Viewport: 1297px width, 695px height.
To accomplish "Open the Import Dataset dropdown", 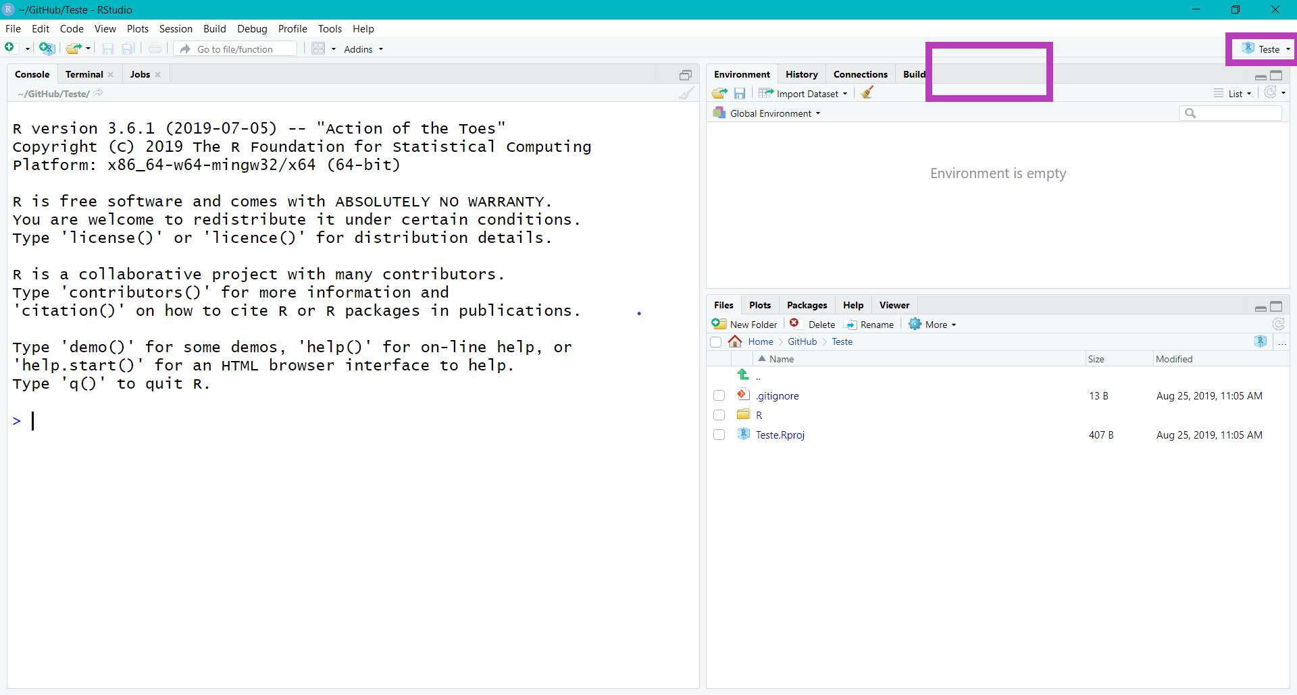I will coord(803,94).
